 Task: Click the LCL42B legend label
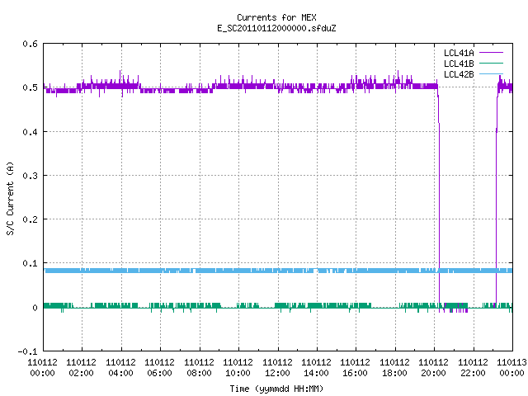(x=459, y=74)
